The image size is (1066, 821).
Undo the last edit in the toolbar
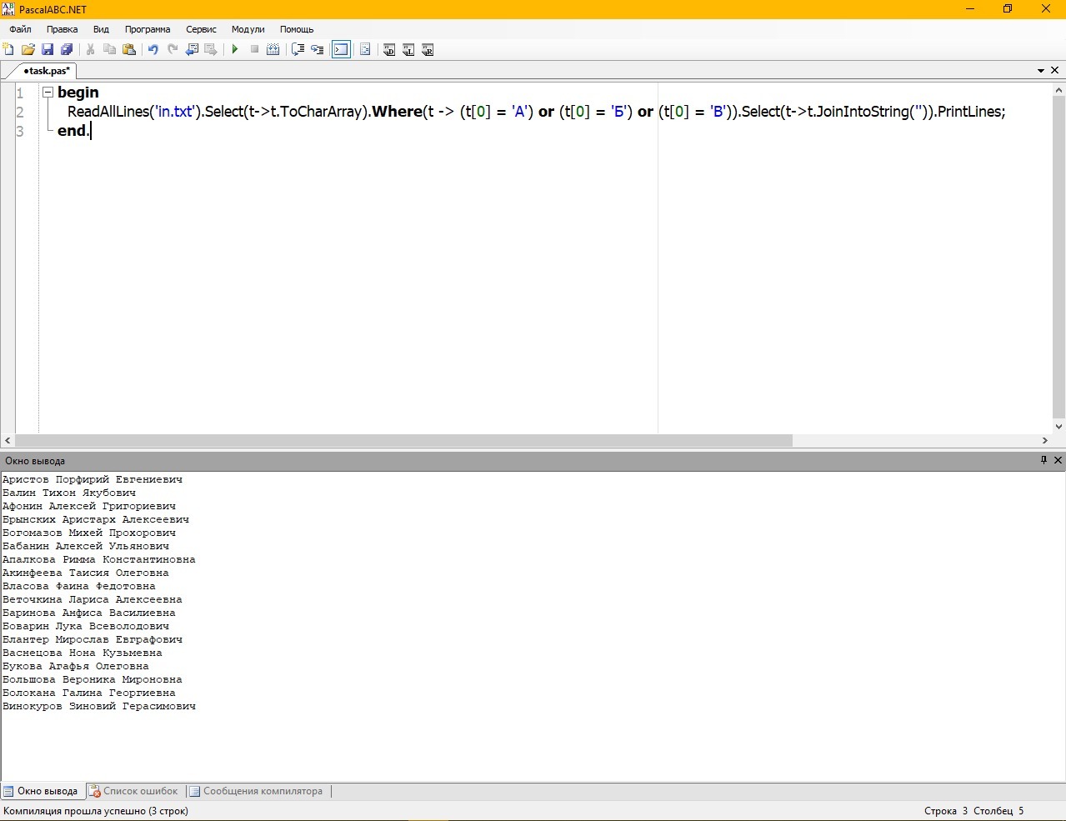(153, 50)
